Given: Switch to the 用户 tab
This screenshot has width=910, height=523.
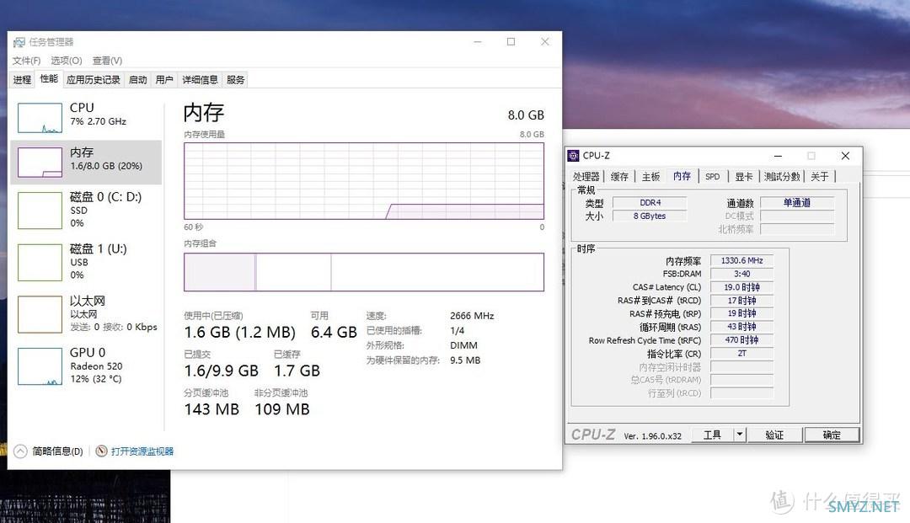Looking at the screenshot, I should tap(164, 79).
